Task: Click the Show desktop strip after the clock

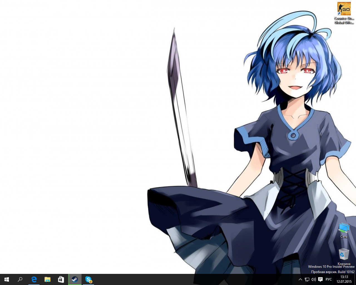Action: click(x=355, y=279)
